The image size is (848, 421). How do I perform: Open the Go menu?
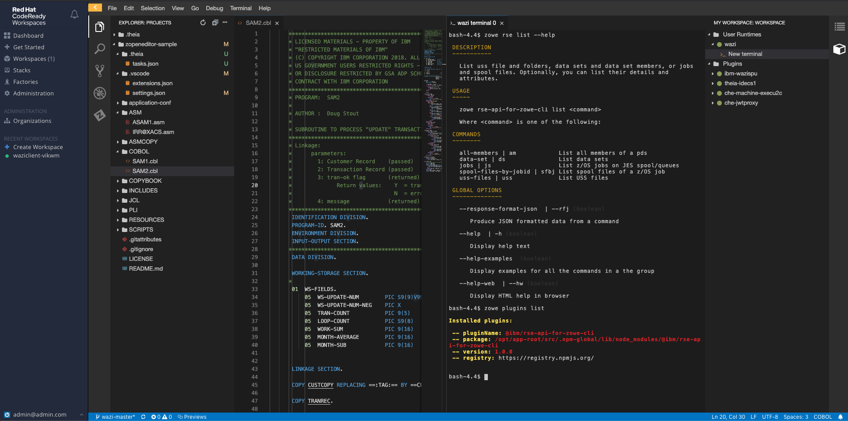point(195,8)
